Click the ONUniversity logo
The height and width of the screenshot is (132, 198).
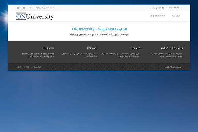pyautogui.click(x=35, y=16)
